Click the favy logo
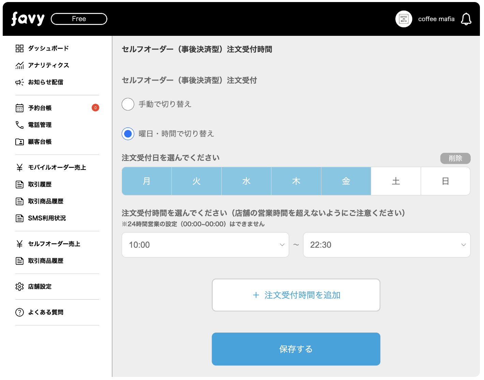The height and width of the screenshot is (380, 484). click(28, 19)
